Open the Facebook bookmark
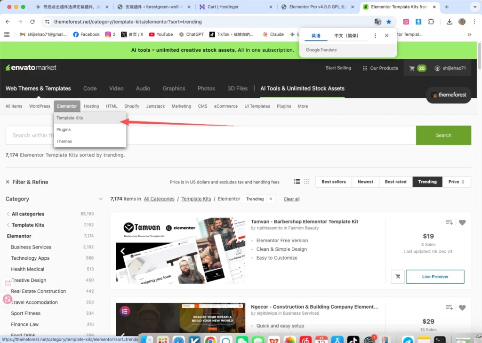 87,34
